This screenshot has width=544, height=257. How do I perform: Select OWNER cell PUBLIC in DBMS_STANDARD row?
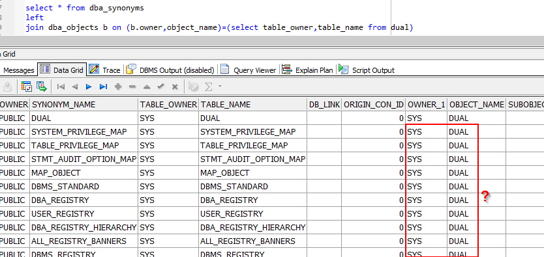point(14,187)
